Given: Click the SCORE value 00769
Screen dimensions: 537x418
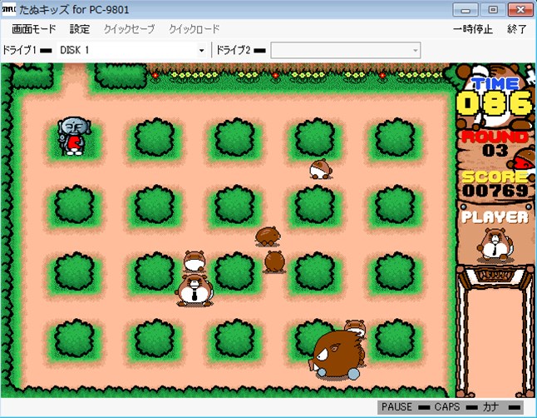Looking at the screenshot, I should pyautogui.click(x=495, y=192).
